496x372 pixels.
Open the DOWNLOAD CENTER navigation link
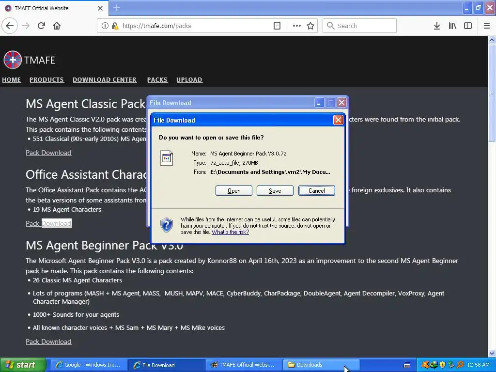coord(105,80)
